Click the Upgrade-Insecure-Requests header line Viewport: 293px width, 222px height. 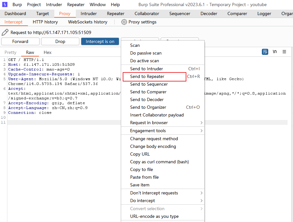(x=44, y=74)
